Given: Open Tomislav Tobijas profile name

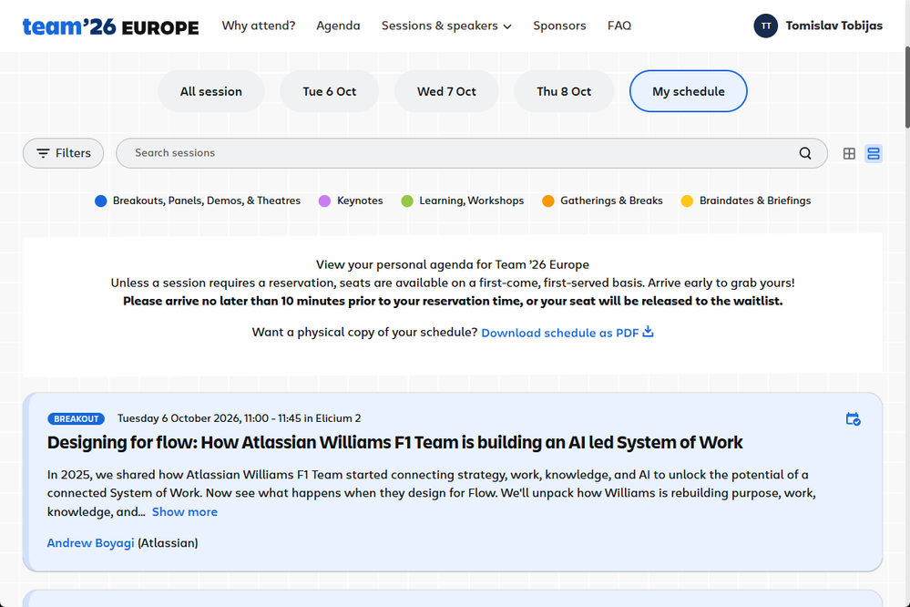Looking at the screenshot, I should point(834,26).
